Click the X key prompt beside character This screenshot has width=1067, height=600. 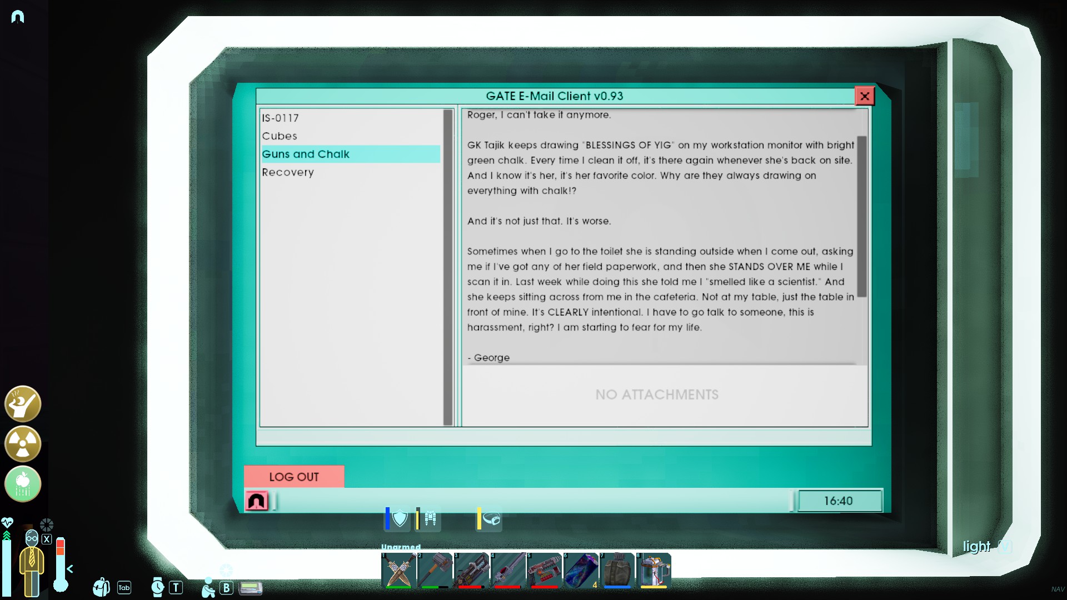coord(47,539)
